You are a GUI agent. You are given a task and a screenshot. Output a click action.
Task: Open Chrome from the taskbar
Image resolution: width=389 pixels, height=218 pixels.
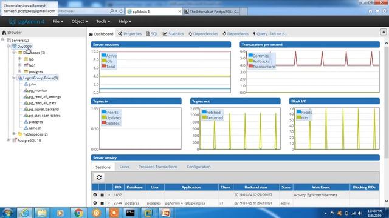78,213
